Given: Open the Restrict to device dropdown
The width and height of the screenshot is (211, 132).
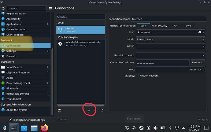Looking at the screenshot, I should (x=170, y=55).
